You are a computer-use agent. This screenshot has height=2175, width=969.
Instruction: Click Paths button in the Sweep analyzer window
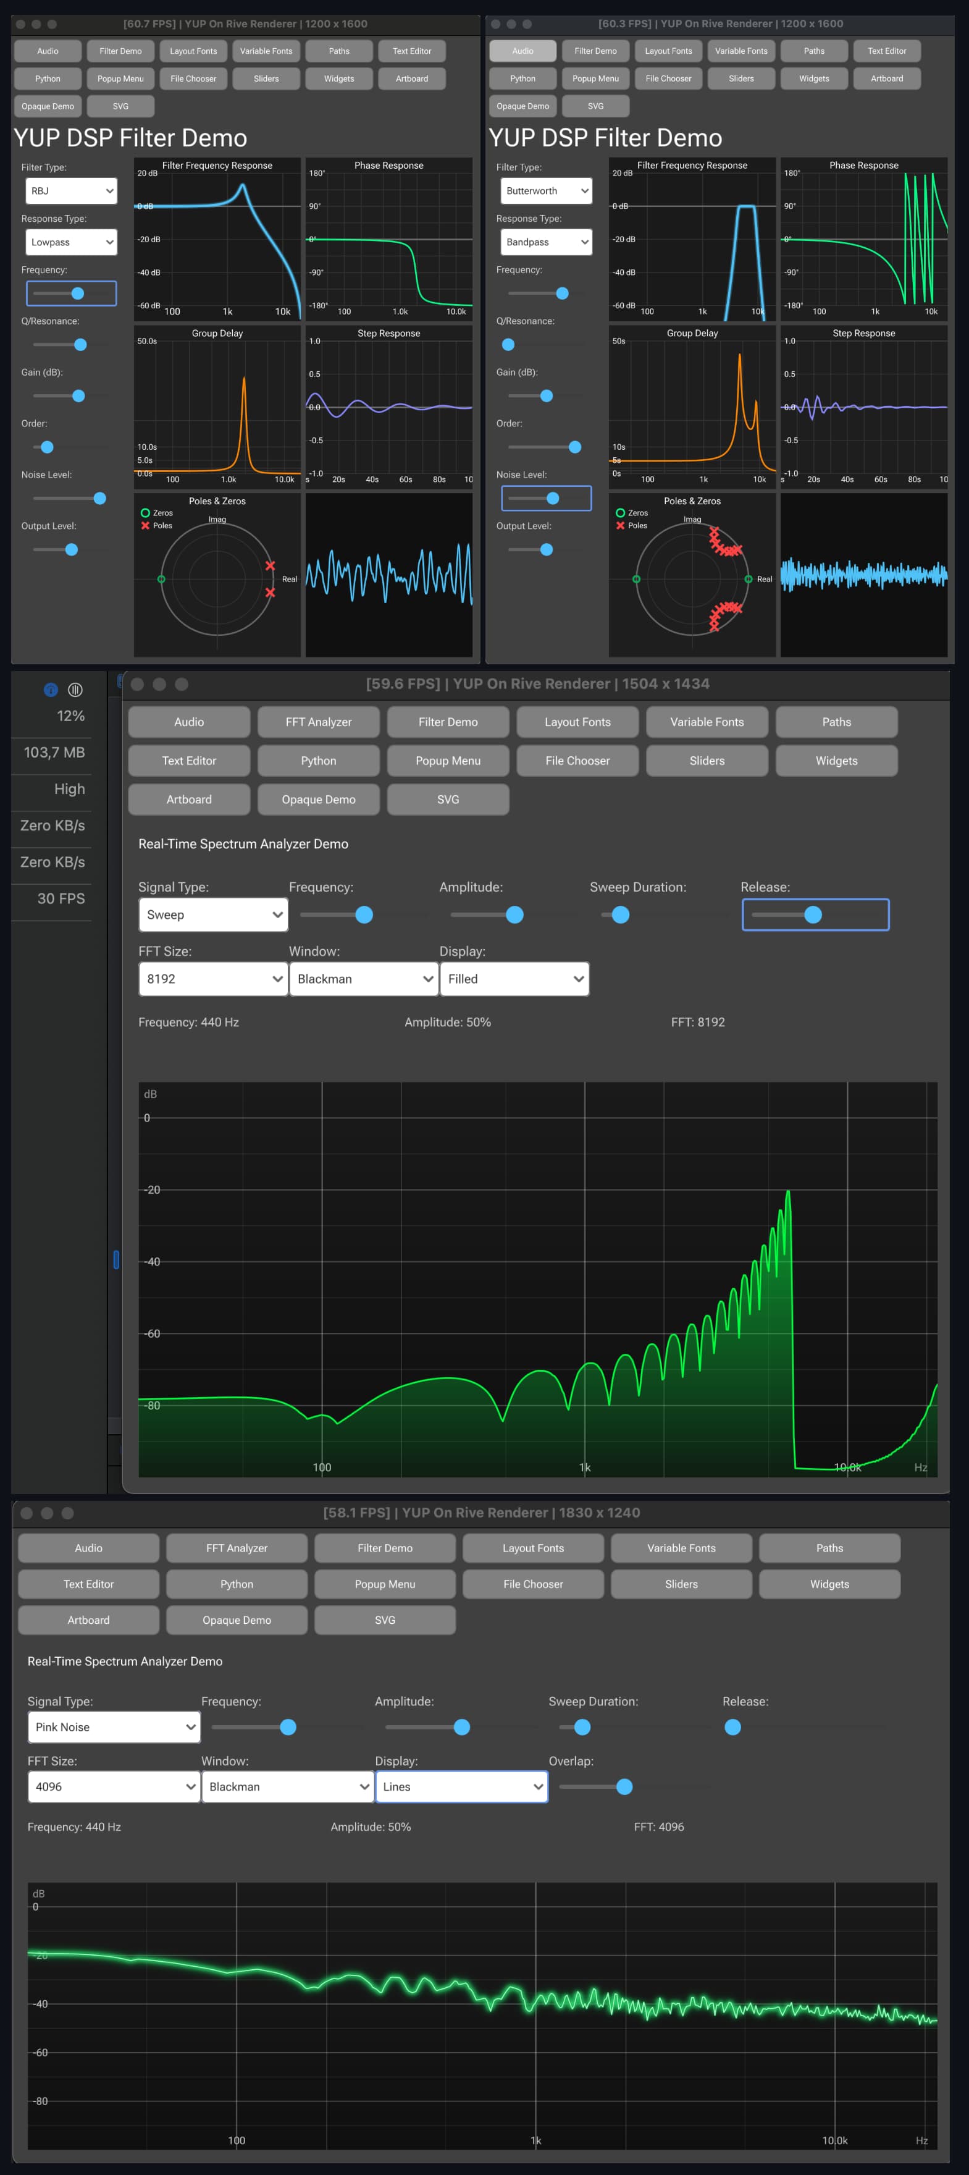[x=836, y=722]
